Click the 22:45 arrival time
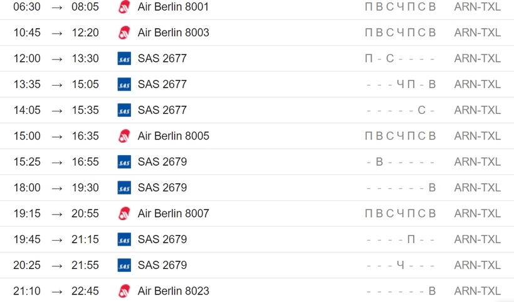This screenshot has width=514, height=302. pos(85,291)
